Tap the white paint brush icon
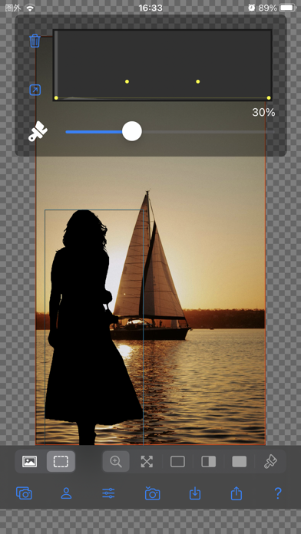Image resolution: width=301 pixels, height=534 pixels. point(38,131)
